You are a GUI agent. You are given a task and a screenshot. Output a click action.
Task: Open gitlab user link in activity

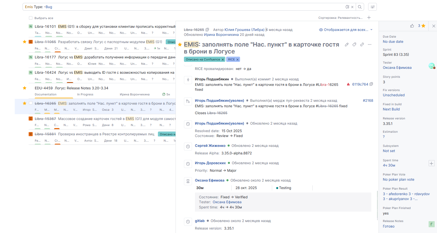point(200,221)
